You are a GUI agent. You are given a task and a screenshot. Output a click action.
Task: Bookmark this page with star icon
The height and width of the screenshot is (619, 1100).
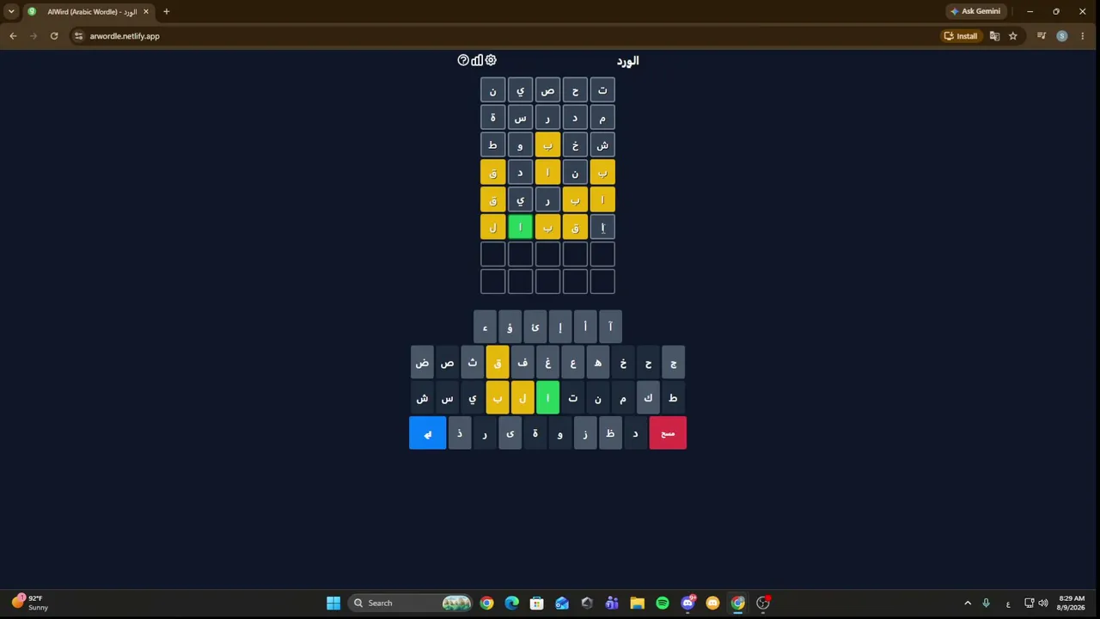tap(1013, 36)
